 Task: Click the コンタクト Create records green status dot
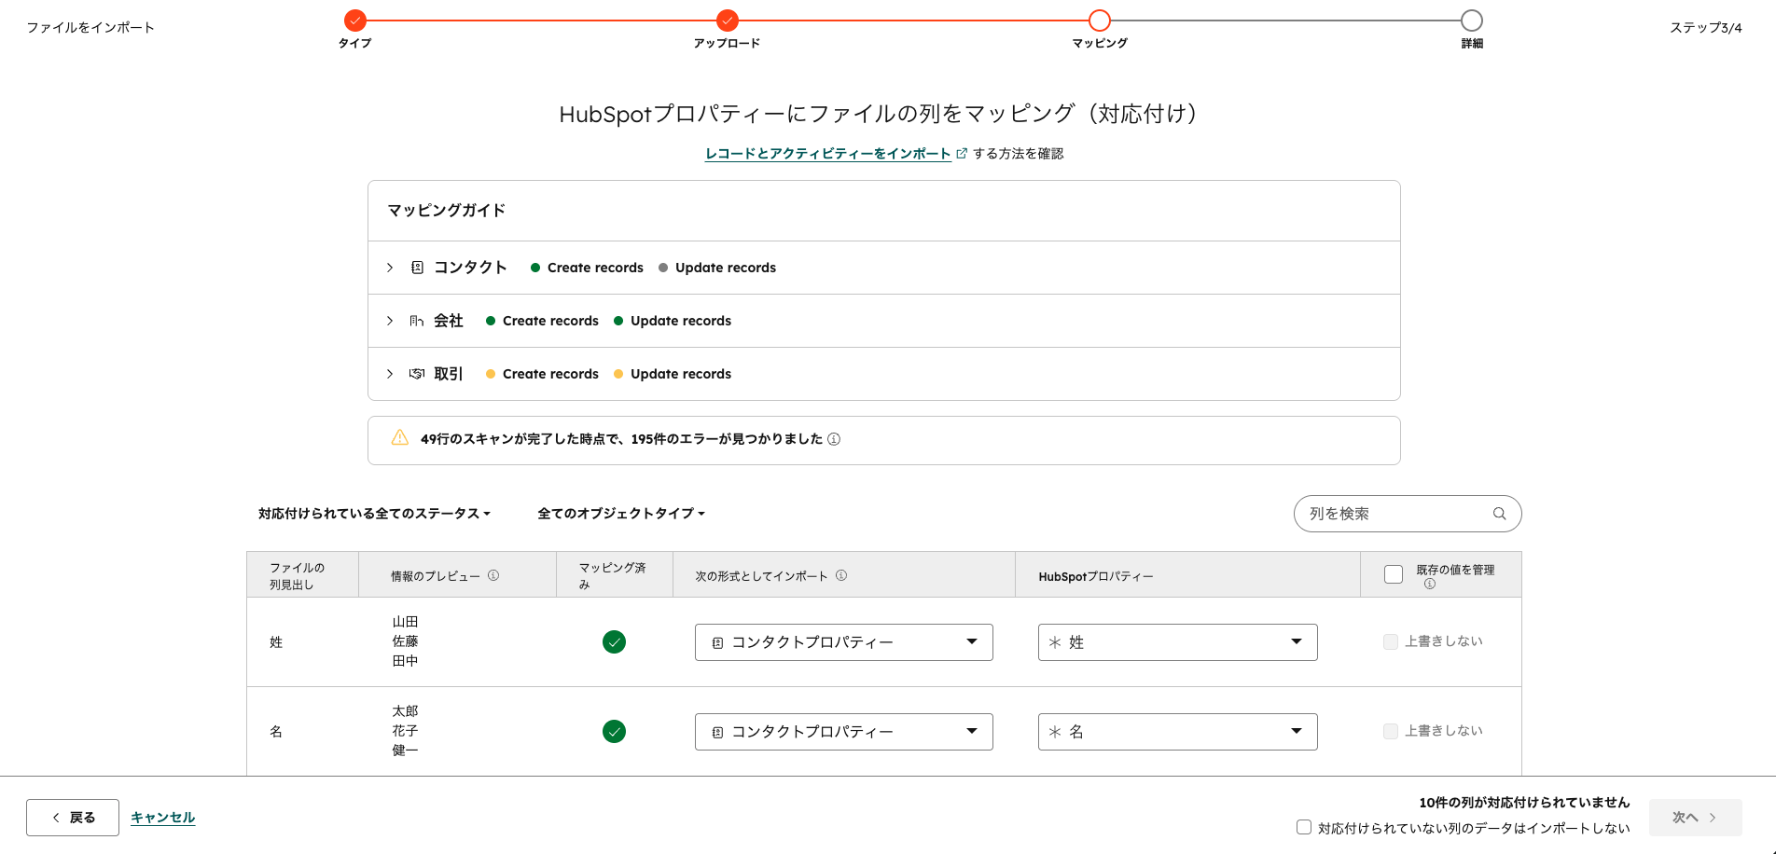click(535, 268)
